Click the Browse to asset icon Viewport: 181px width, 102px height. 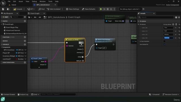point(8,9)
